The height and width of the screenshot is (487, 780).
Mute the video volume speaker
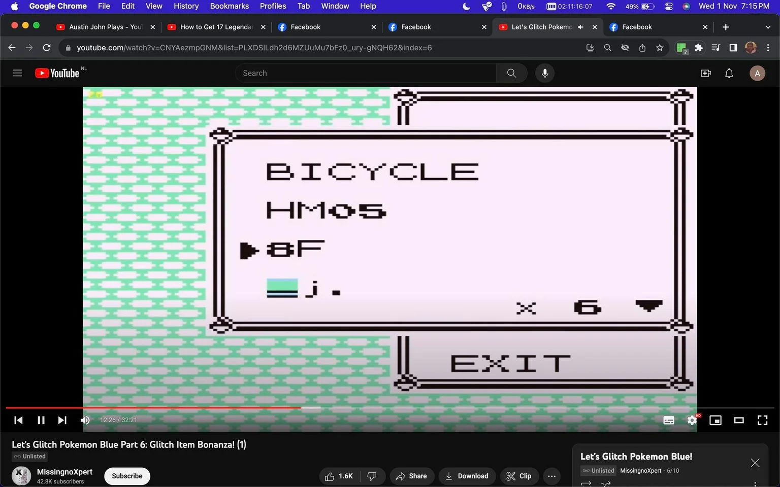tap(85, 420)
